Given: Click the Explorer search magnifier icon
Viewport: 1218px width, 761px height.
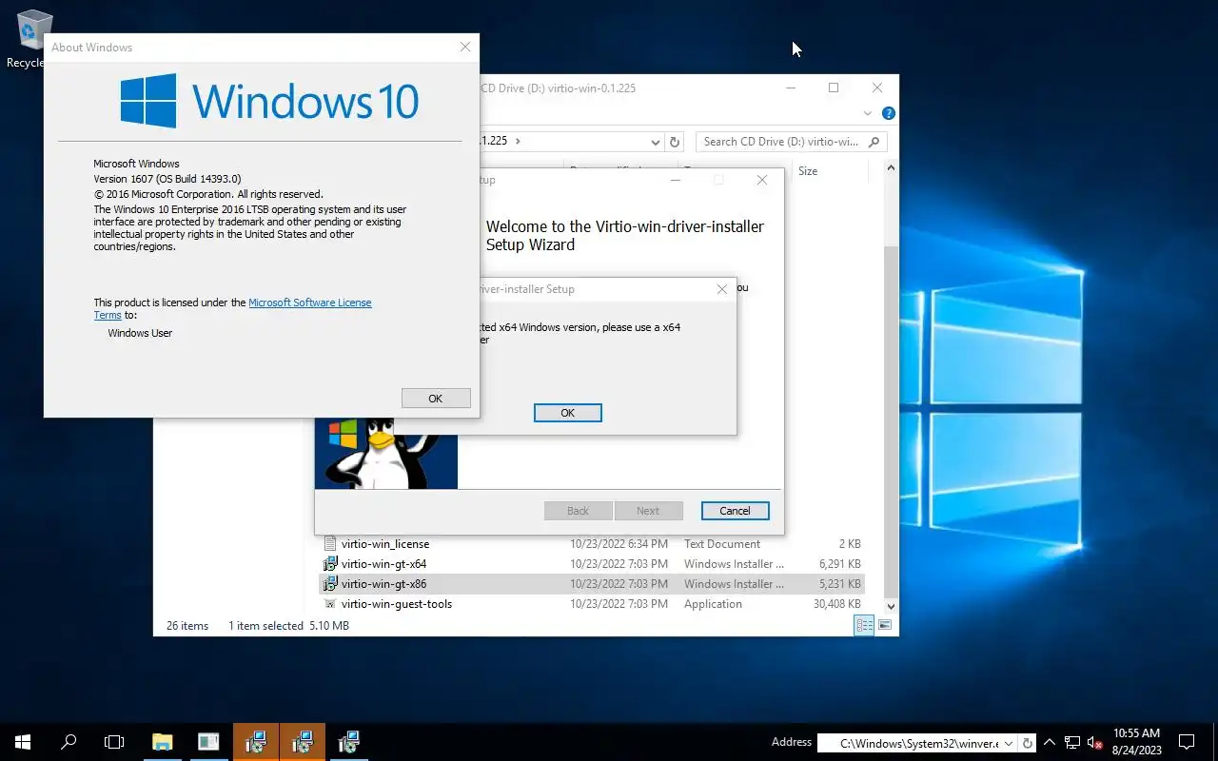Looking at the screenshot, I should pos(875,142).
